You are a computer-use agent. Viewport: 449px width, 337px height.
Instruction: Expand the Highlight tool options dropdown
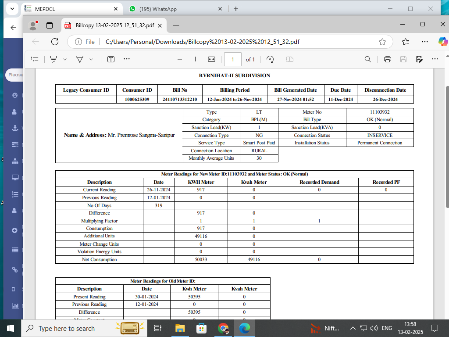tap(65, 59)
